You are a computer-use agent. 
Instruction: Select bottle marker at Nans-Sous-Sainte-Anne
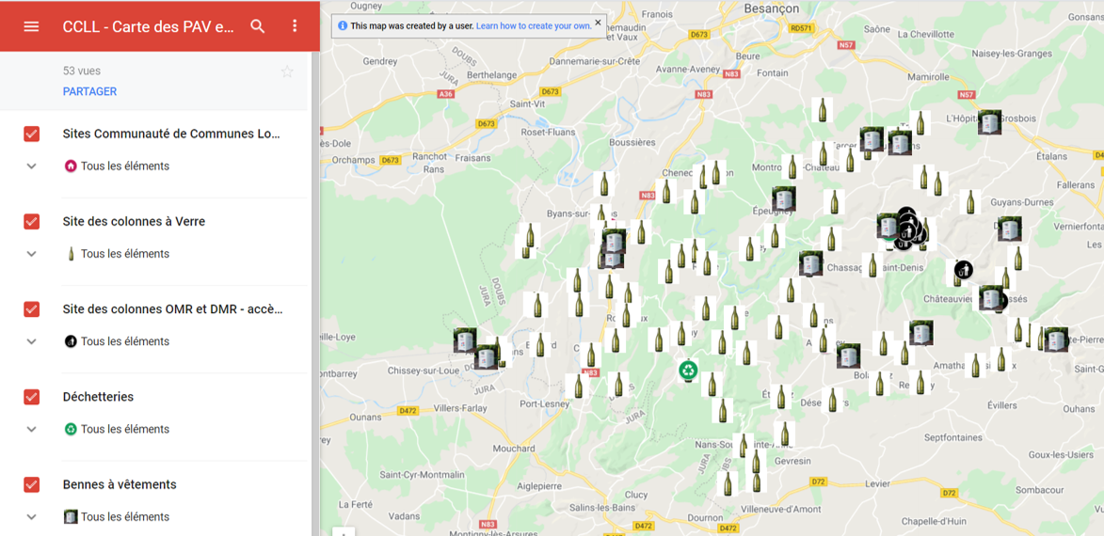click(x=742, y=446)
